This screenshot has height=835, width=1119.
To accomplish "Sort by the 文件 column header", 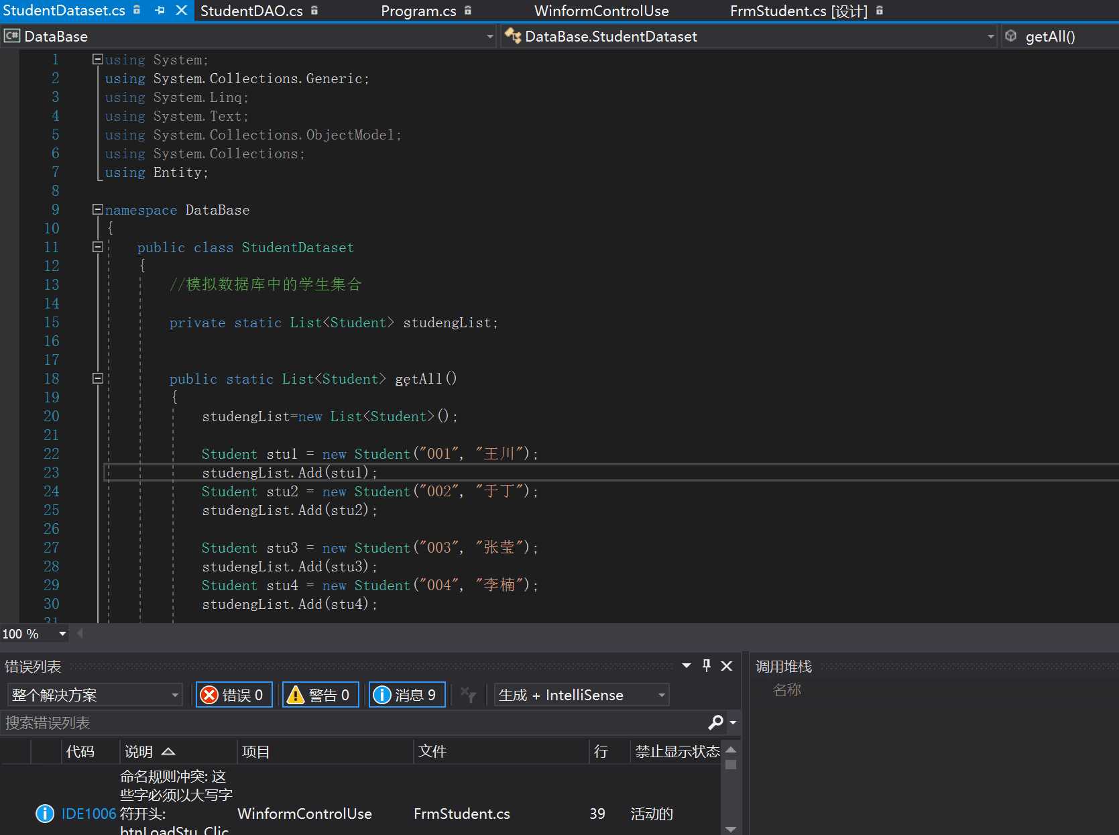I will [432, 751].
